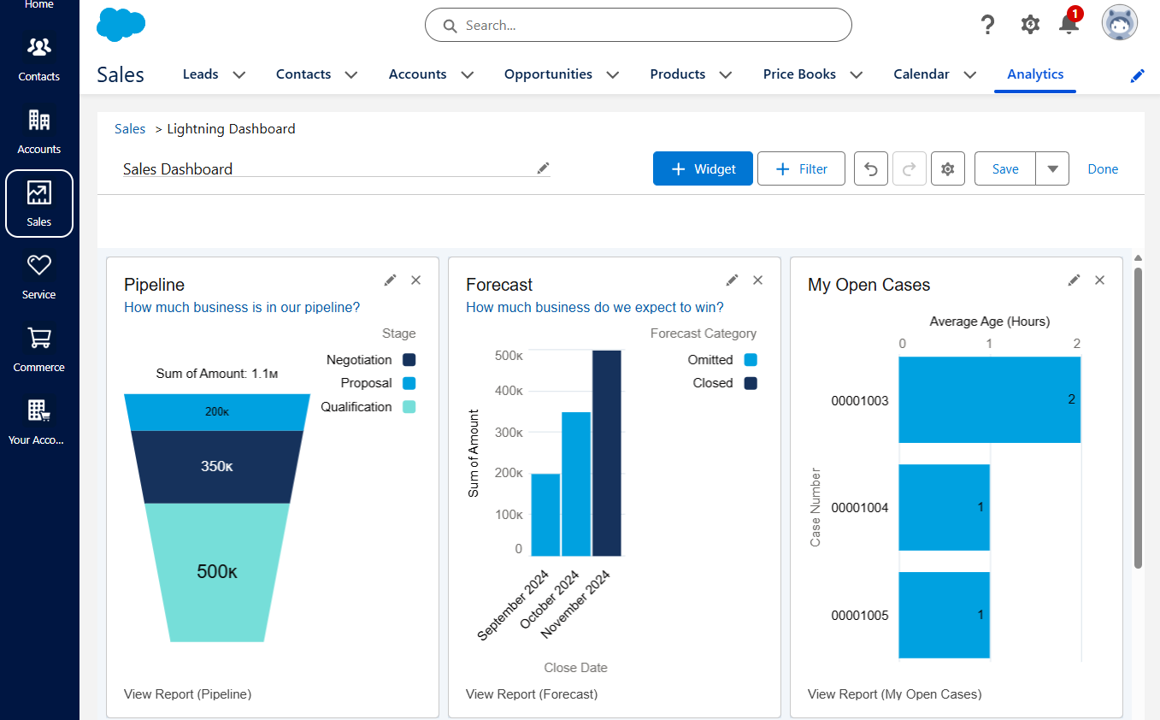Switch to the Analytics tab

click(x=1034, y=74)
